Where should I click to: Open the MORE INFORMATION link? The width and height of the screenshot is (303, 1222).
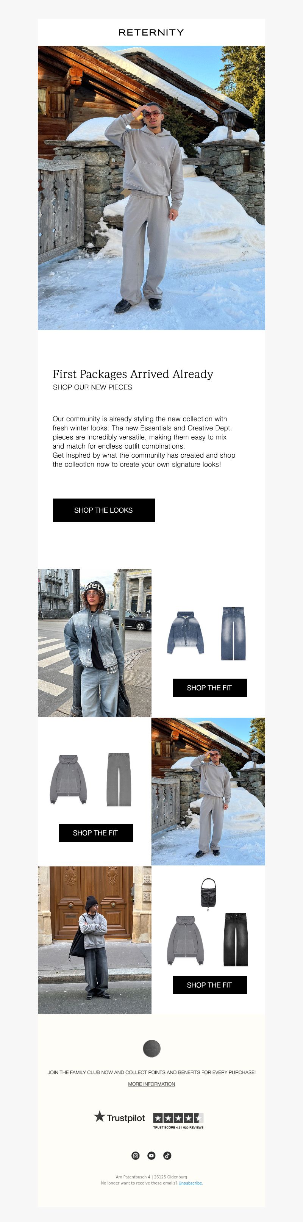(x=152, y=1083)
